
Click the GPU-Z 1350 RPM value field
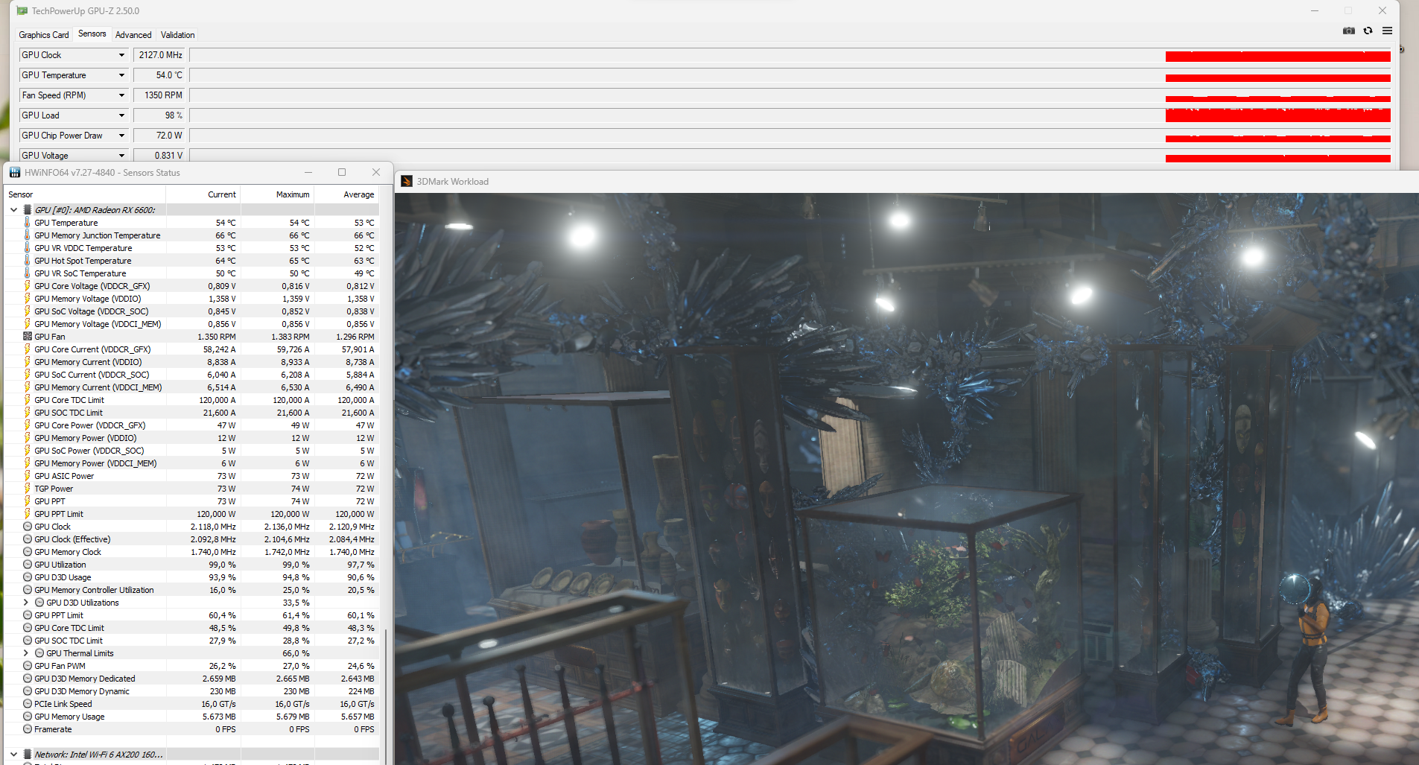click(x=160, y=95)
